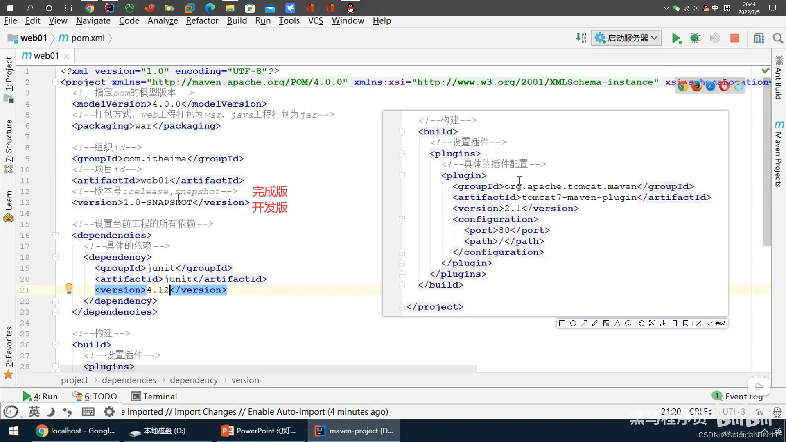Click the dependency breadcrumb in editor footer
Screen dimensions: 786x442
point(194,380)
